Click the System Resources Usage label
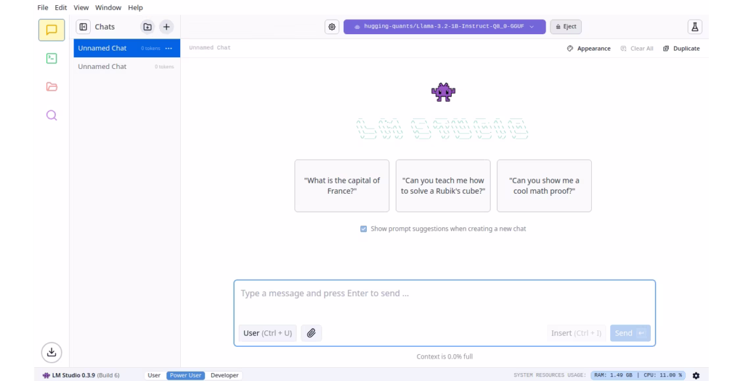743x381 pixels. coord(550,375)
